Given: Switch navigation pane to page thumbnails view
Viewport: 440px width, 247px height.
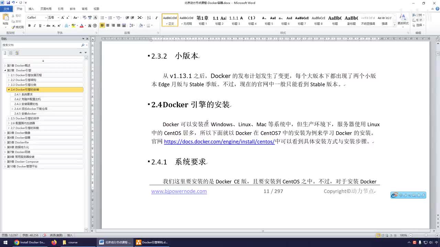Looking at the screenshot, I should coord(11,53).
